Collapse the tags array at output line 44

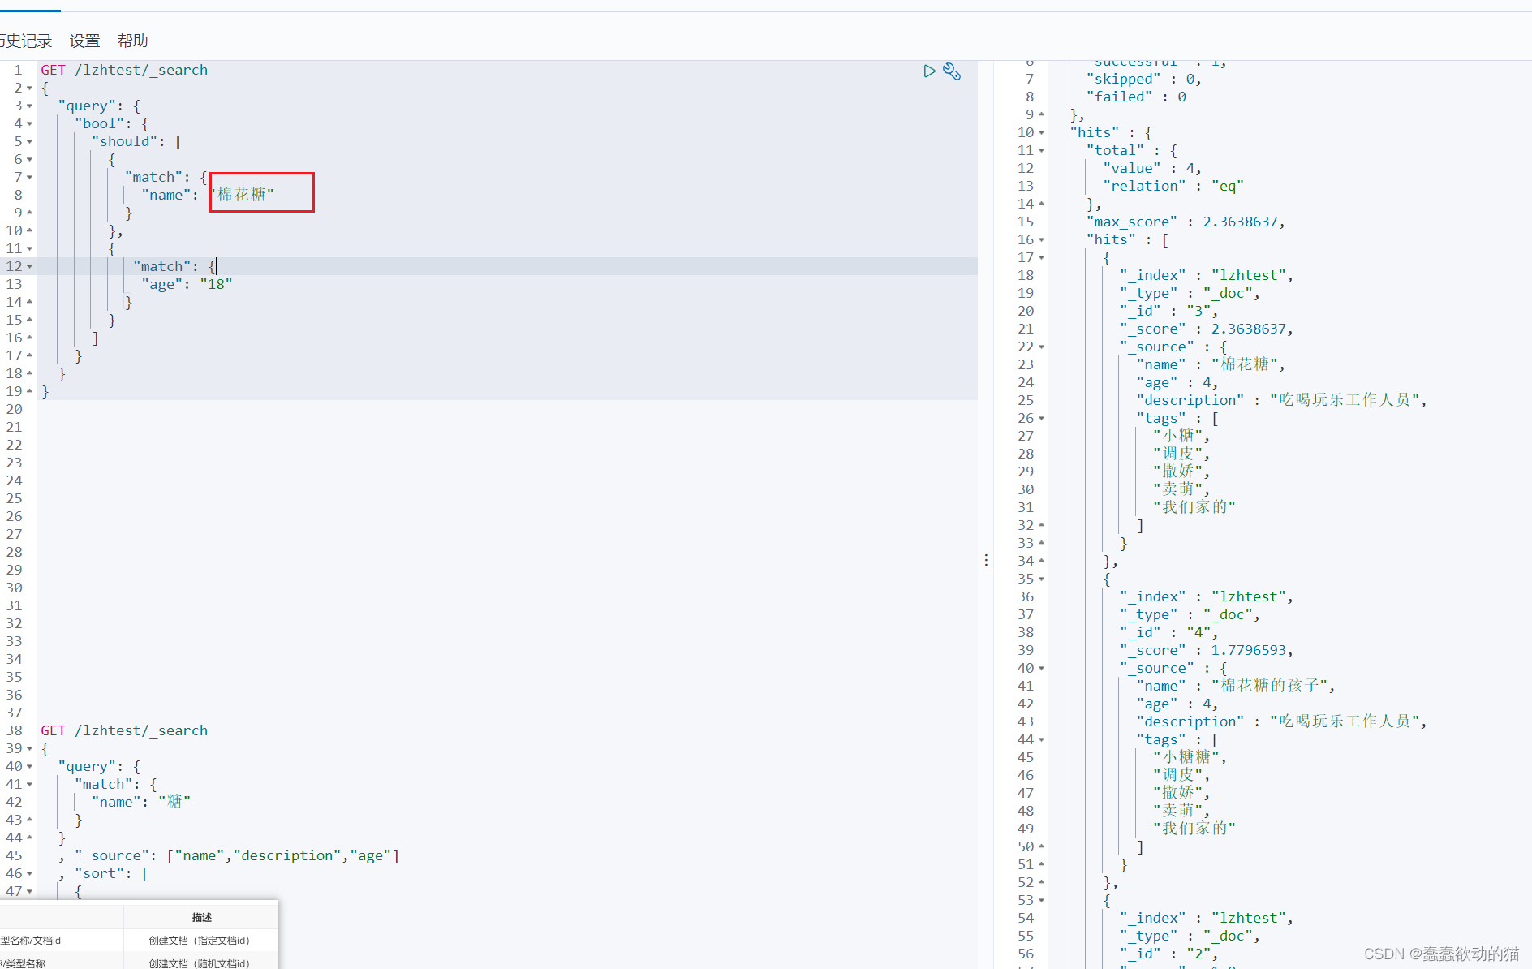click(1042, 740)
